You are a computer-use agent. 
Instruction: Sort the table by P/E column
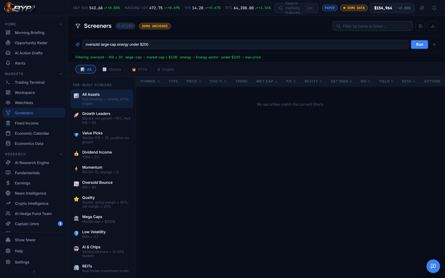click(291, 81)
